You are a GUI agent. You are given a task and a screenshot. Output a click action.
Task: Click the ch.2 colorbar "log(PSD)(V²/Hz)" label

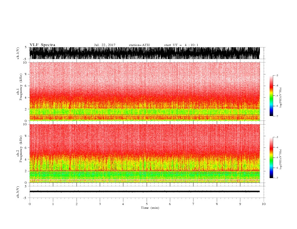coord(280,159)
